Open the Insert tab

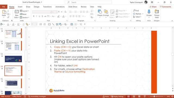[20, 7]
